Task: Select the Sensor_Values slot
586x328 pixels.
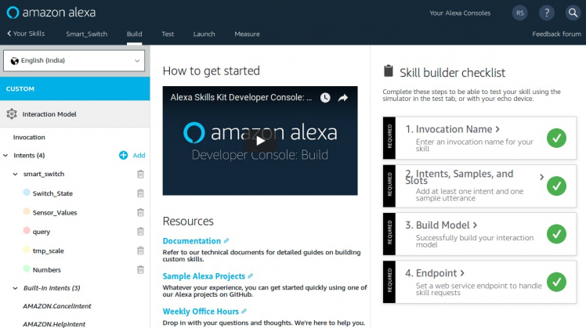Action: pyautogui.click(x=55, y=213)
